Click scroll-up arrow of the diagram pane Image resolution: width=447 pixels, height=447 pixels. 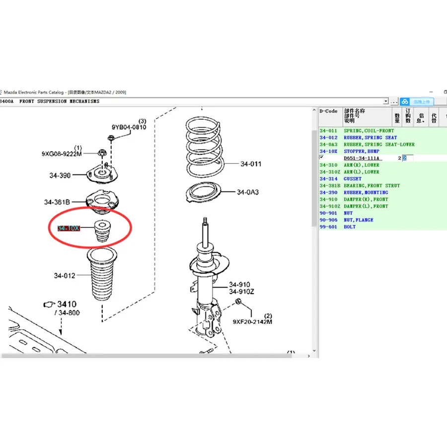click(x=314, y=110)
